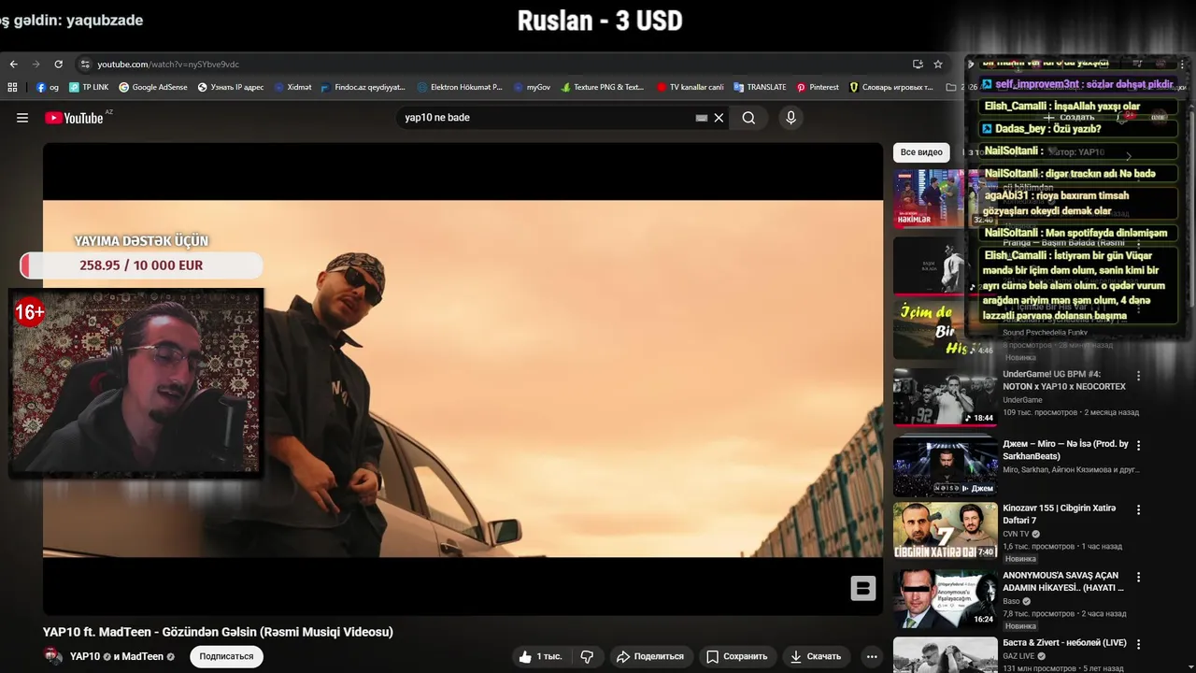Click the CVN TV channel name
Image resolution: width=1196 pixels, height=673 pixels.
pyautogui.click(x=1016, y=534)
